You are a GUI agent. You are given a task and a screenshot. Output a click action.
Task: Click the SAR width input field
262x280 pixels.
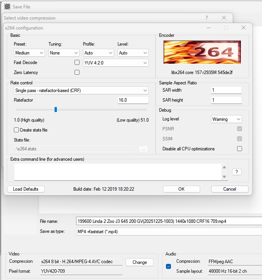coord(226,90)
